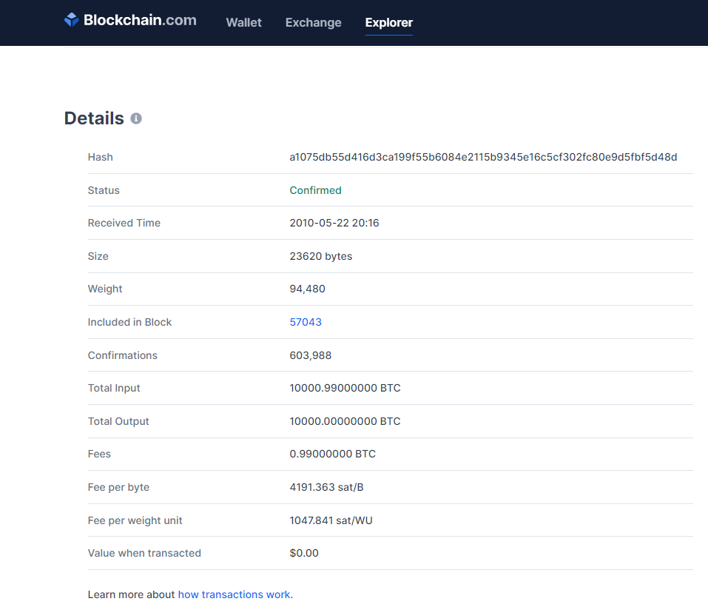This screenshot has width=708, height=607.
Task: Open block 57043 link
Action: pyautogui.click(x=306, y=322)
